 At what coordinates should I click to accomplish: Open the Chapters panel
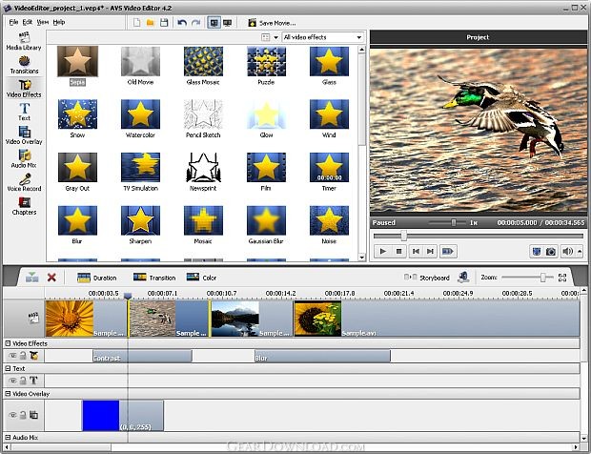pyautogui.click(x=24, y=205)
